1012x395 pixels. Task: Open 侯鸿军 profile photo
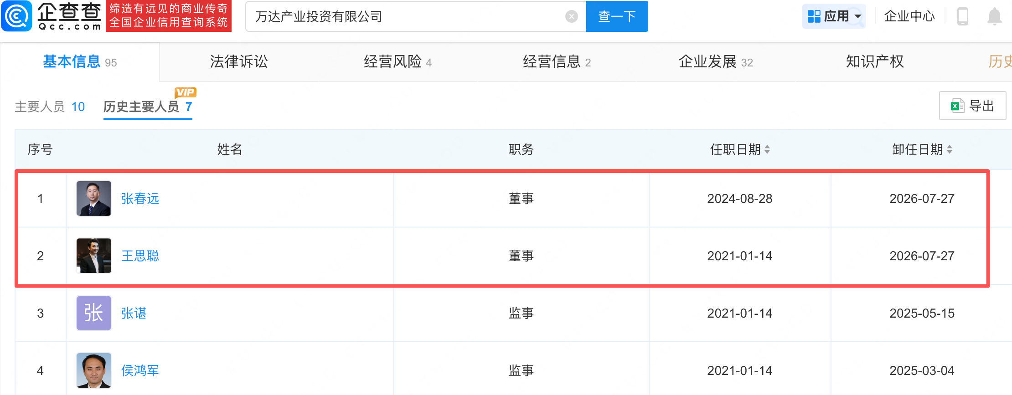(94, 370)
